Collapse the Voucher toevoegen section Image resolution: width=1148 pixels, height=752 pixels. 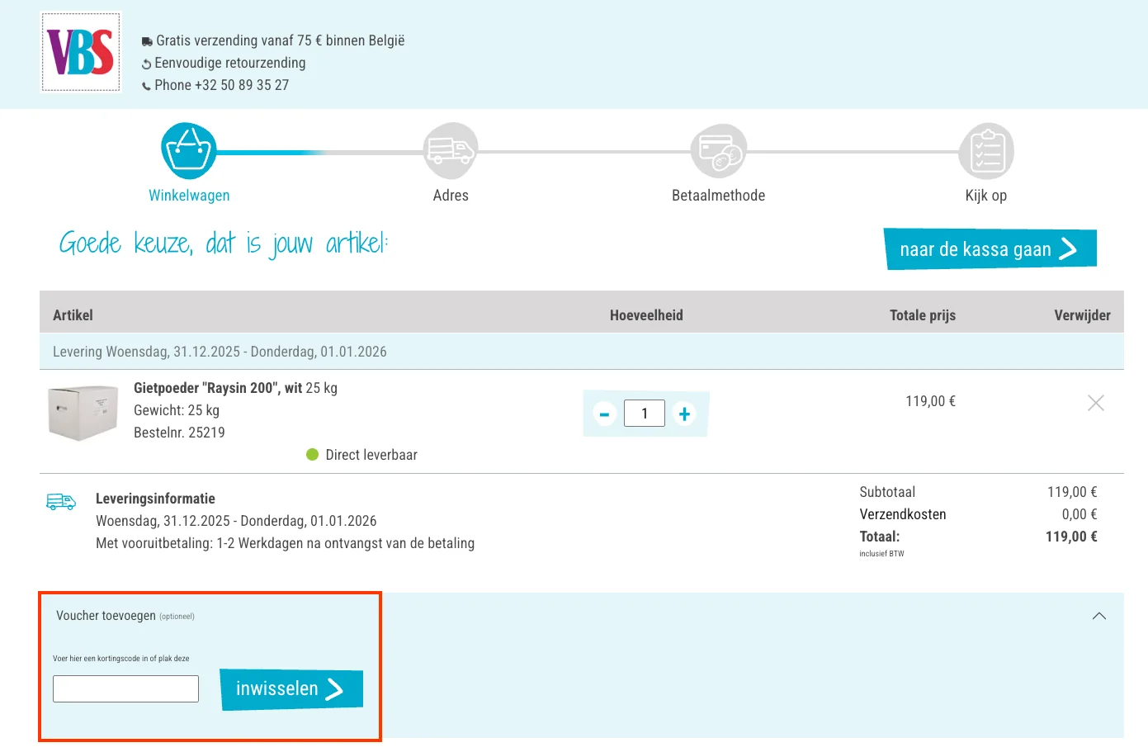(x=1098, y=616)
